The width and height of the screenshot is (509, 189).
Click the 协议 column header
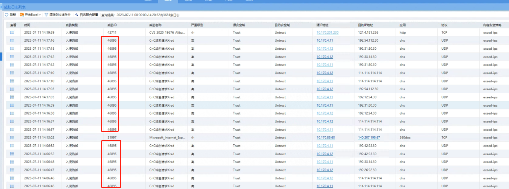tap(444, 25)
